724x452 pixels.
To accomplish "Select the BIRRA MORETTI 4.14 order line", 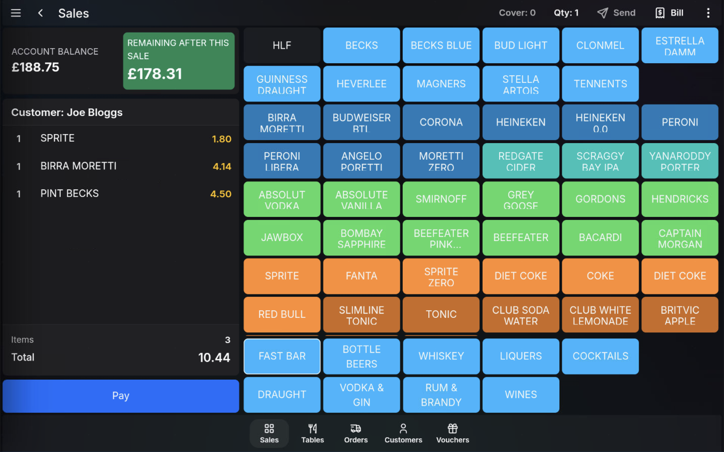I will point(121,166).
